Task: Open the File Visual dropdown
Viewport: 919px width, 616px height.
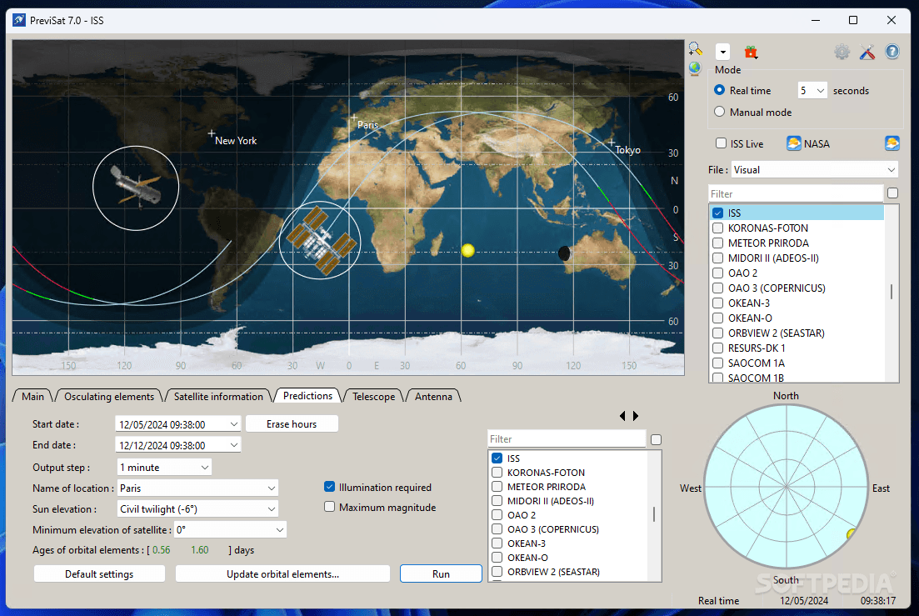Action: point(814,170)
